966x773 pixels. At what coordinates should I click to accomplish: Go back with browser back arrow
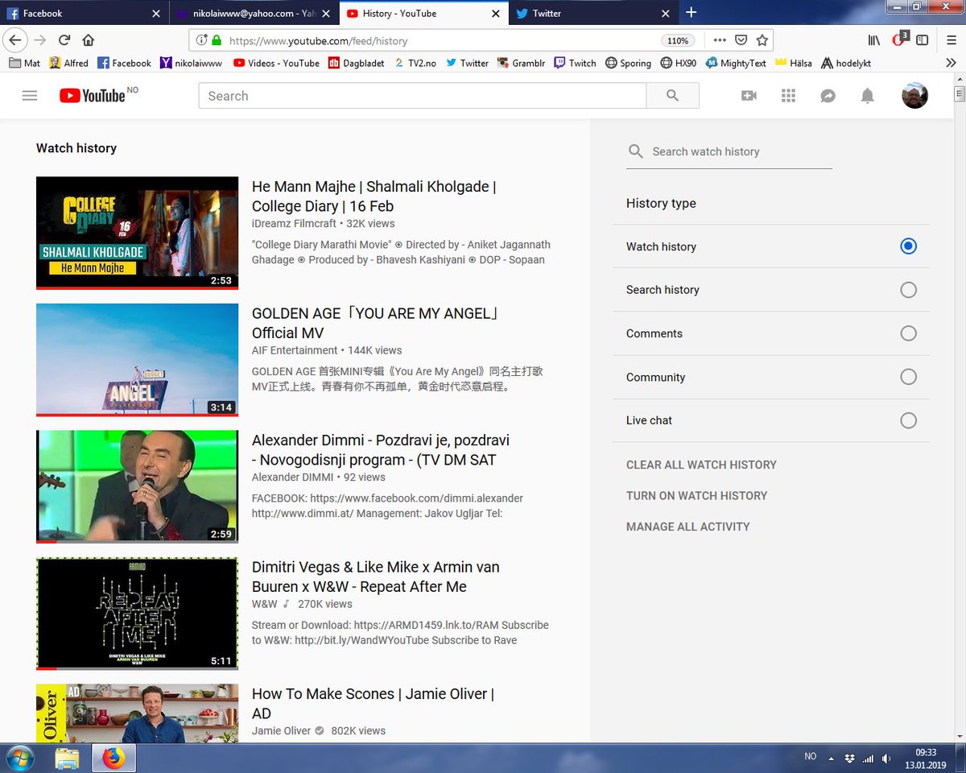[x=15, y=40]
